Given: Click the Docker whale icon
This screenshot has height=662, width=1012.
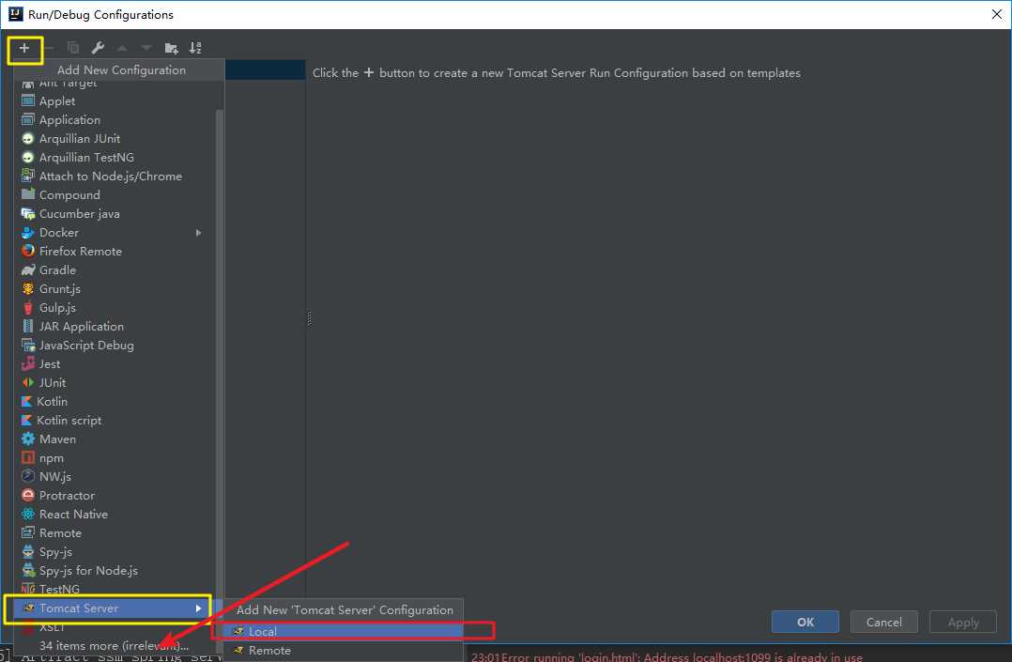Looking at the screenshot, I should 28,233.
